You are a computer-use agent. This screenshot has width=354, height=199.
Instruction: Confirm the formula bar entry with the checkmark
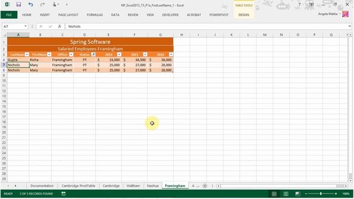(x=50, y=27)
